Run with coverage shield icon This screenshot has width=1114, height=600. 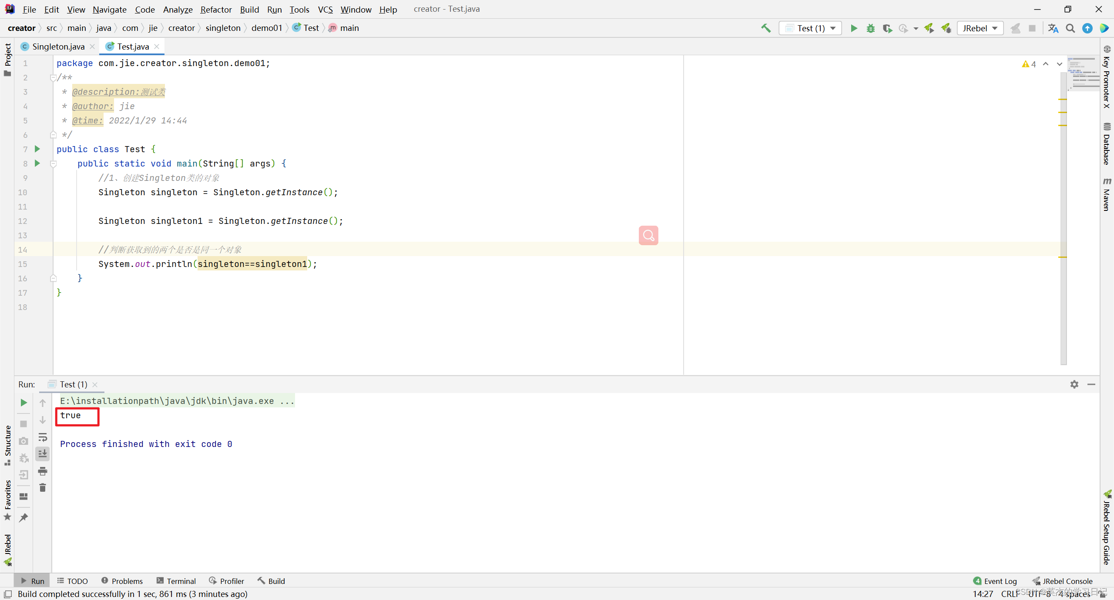(887, 28)
